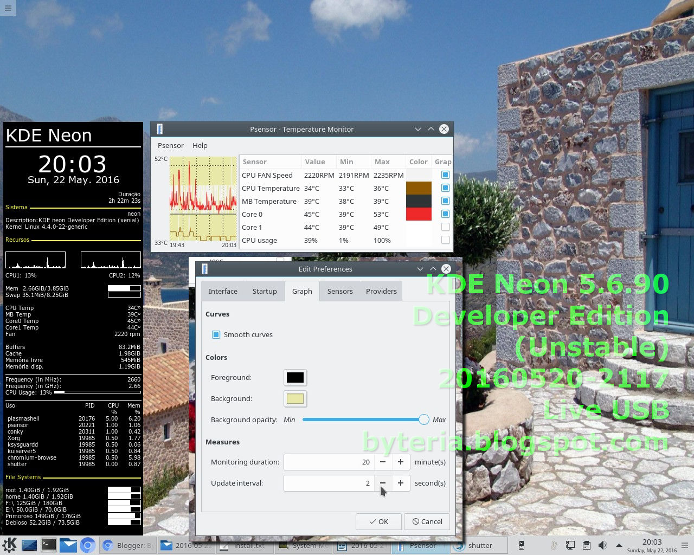
Task: Click the system tray expander arrow
Action: coord(619,545)
